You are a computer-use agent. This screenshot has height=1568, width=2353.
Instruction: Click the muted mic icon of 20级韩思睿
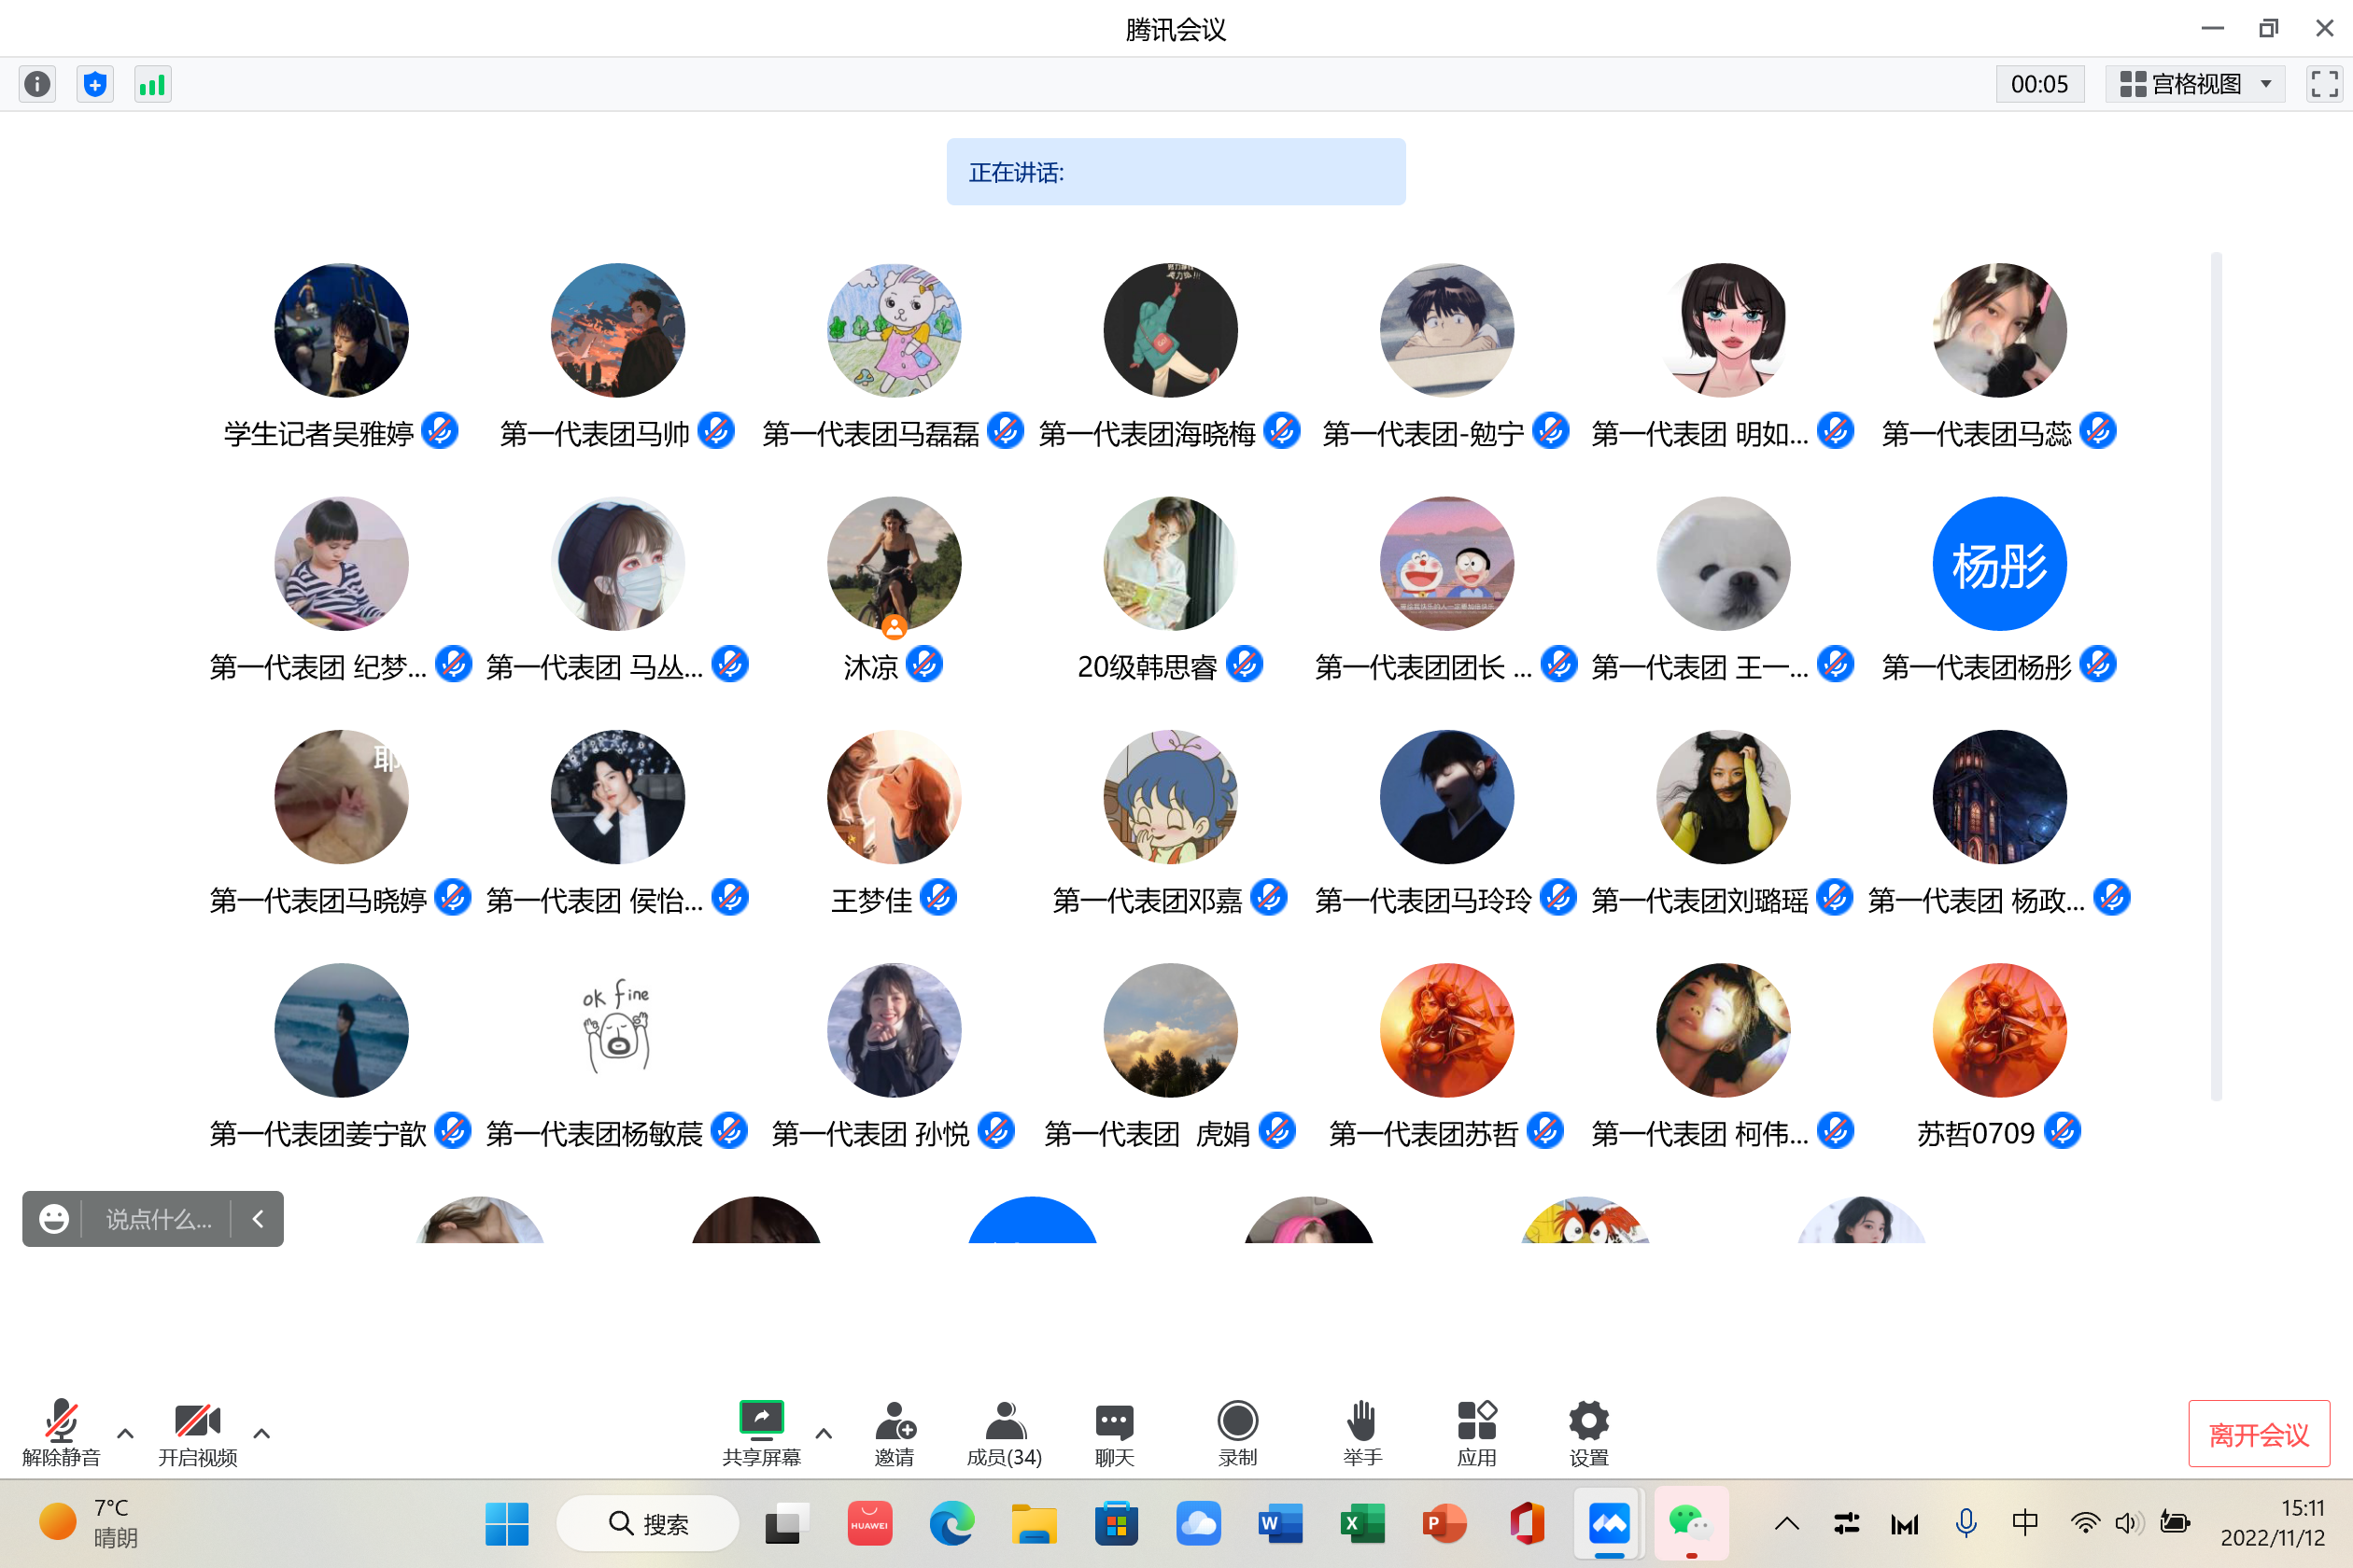pyautogui.click(x=1245, y=664)
